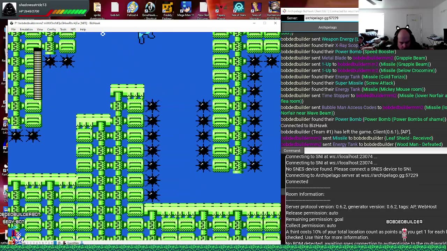This screenshot has height=251, width=447.
Task: Click the 'Room Information:' console line
Action: coord(305,194)
